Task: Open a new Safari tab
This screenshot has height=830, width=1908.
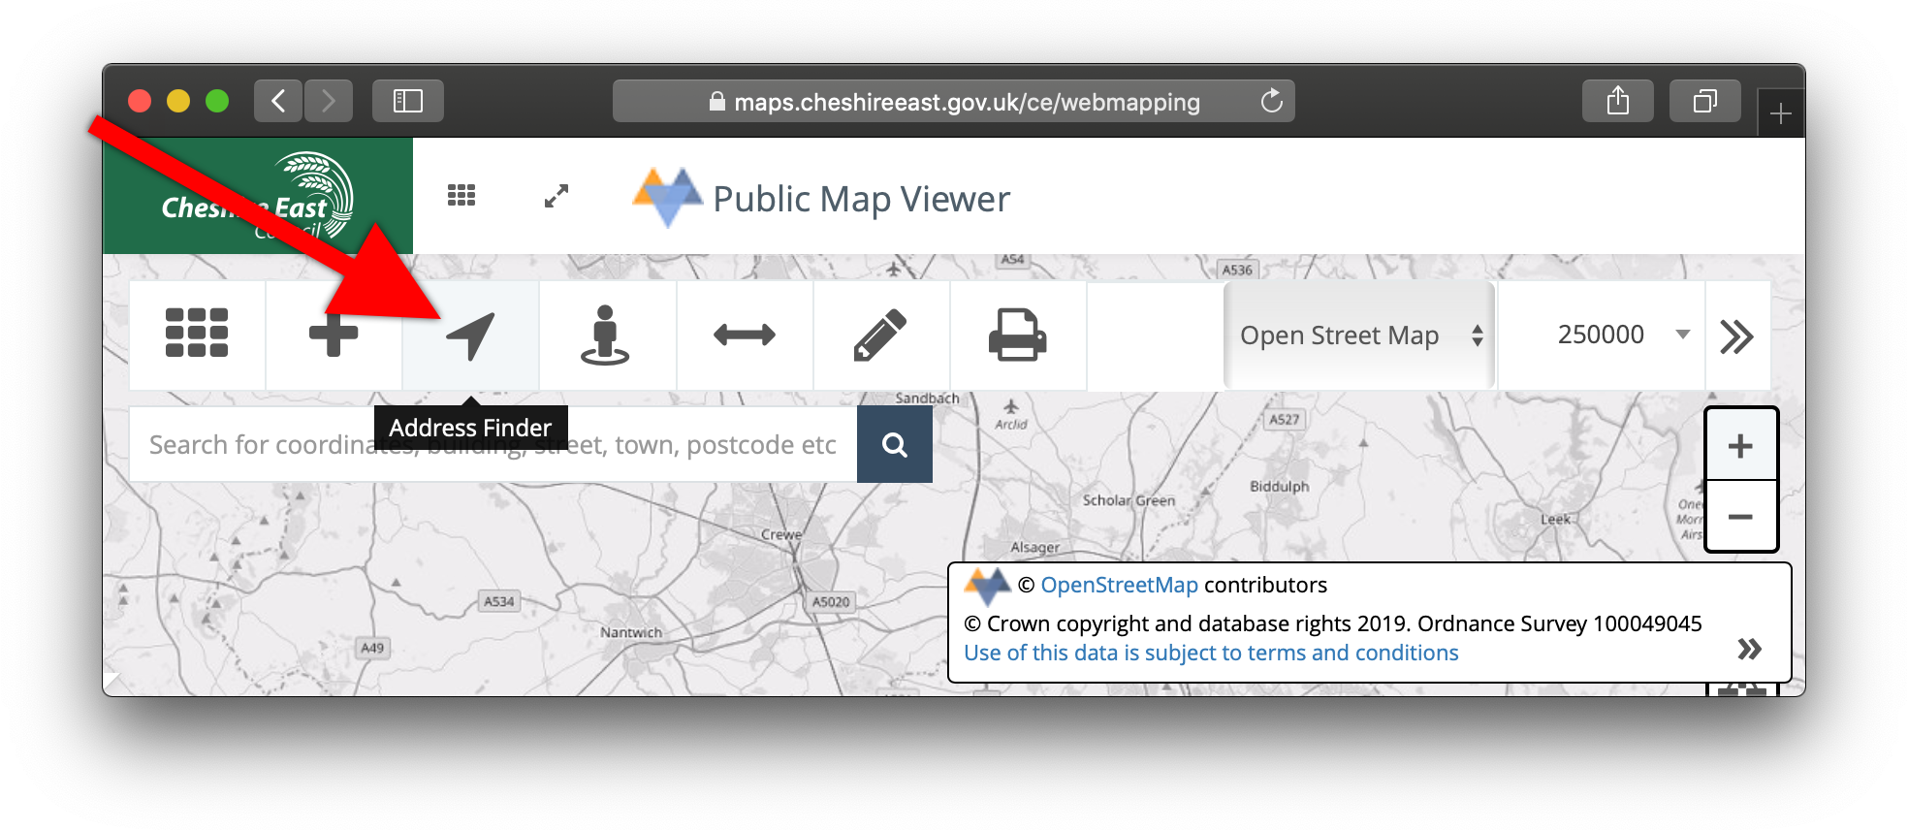Action: pyautogui.click(x=1781, y=114)
